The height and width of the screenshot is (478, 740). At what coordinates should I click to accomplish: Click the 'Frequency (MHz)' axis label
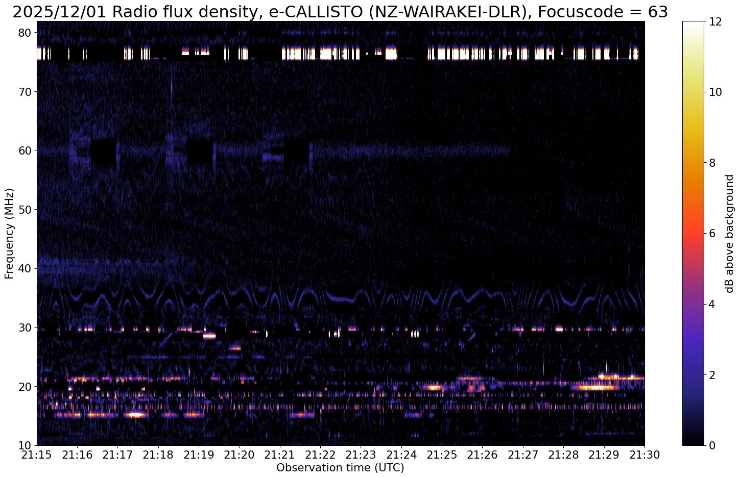[x=9, y=233]
